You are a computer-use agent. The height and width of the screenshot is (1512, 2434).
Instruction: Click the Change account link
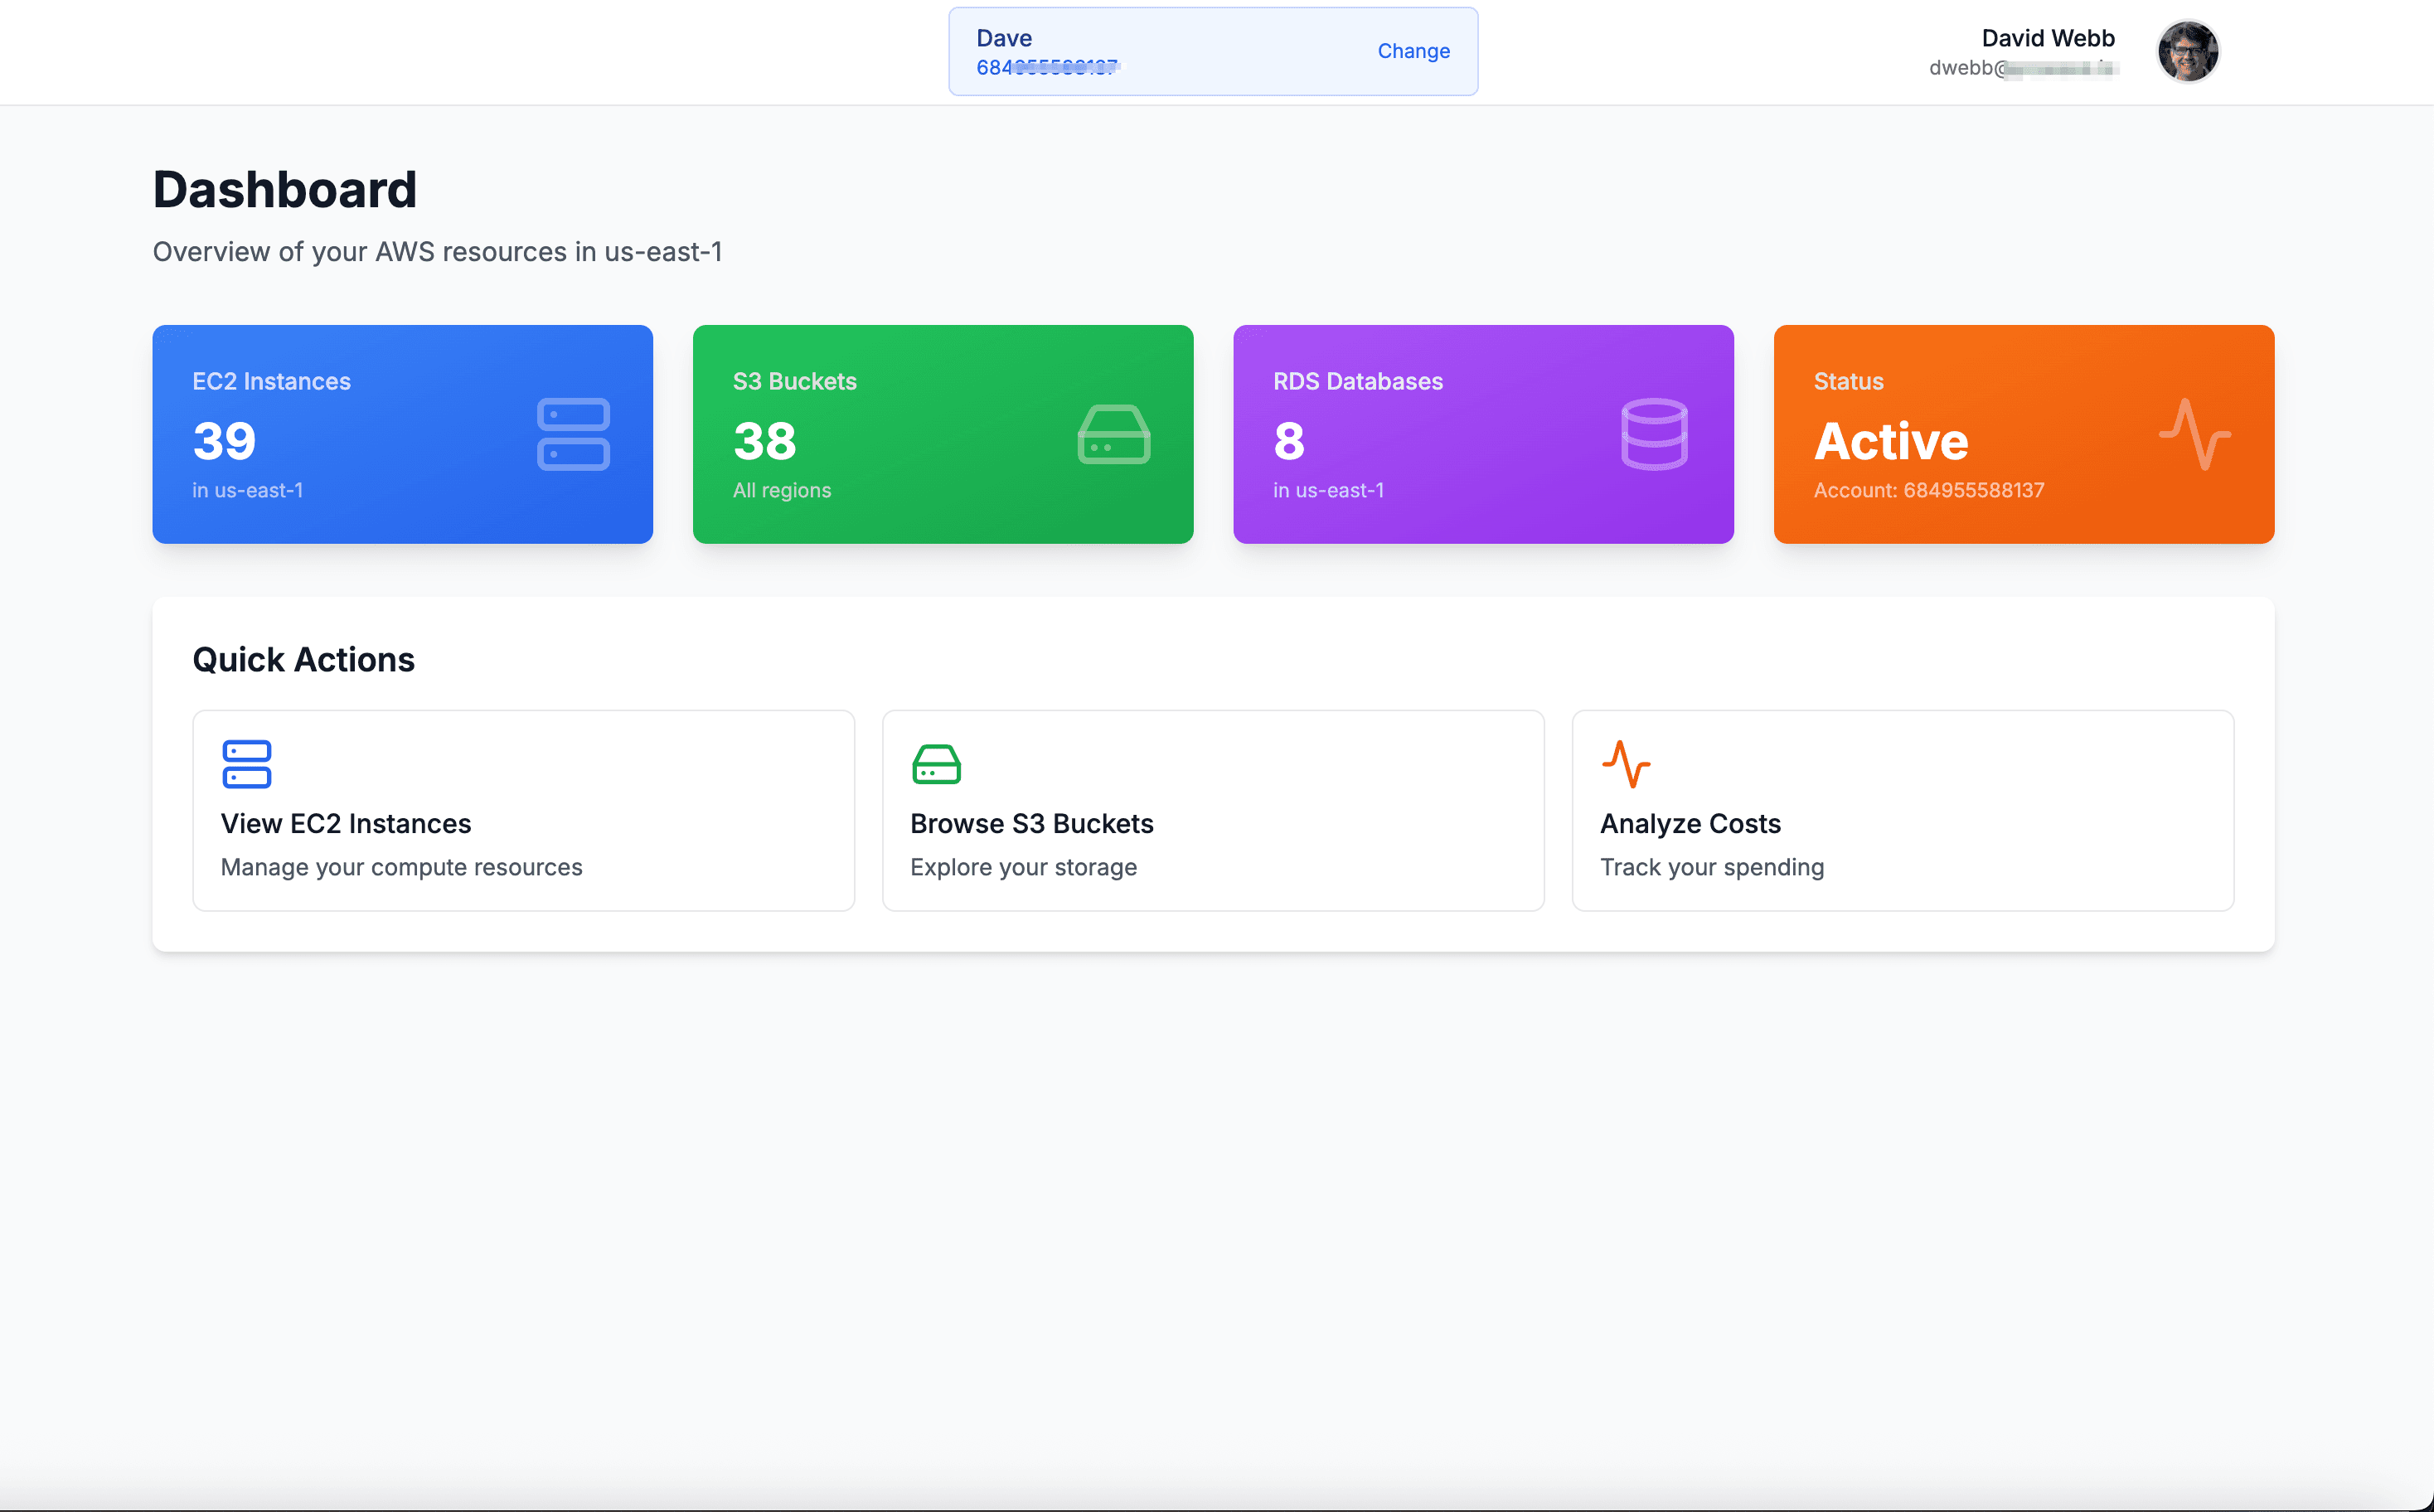tap(1413, 51)
